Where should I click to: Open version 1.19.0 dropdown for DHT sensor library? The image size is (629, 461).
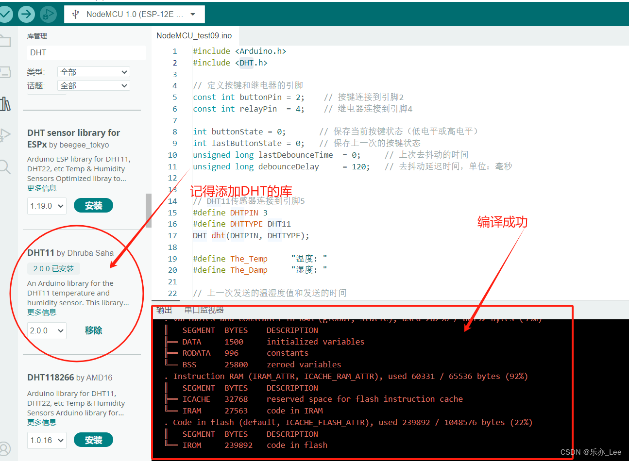point(47,206)
